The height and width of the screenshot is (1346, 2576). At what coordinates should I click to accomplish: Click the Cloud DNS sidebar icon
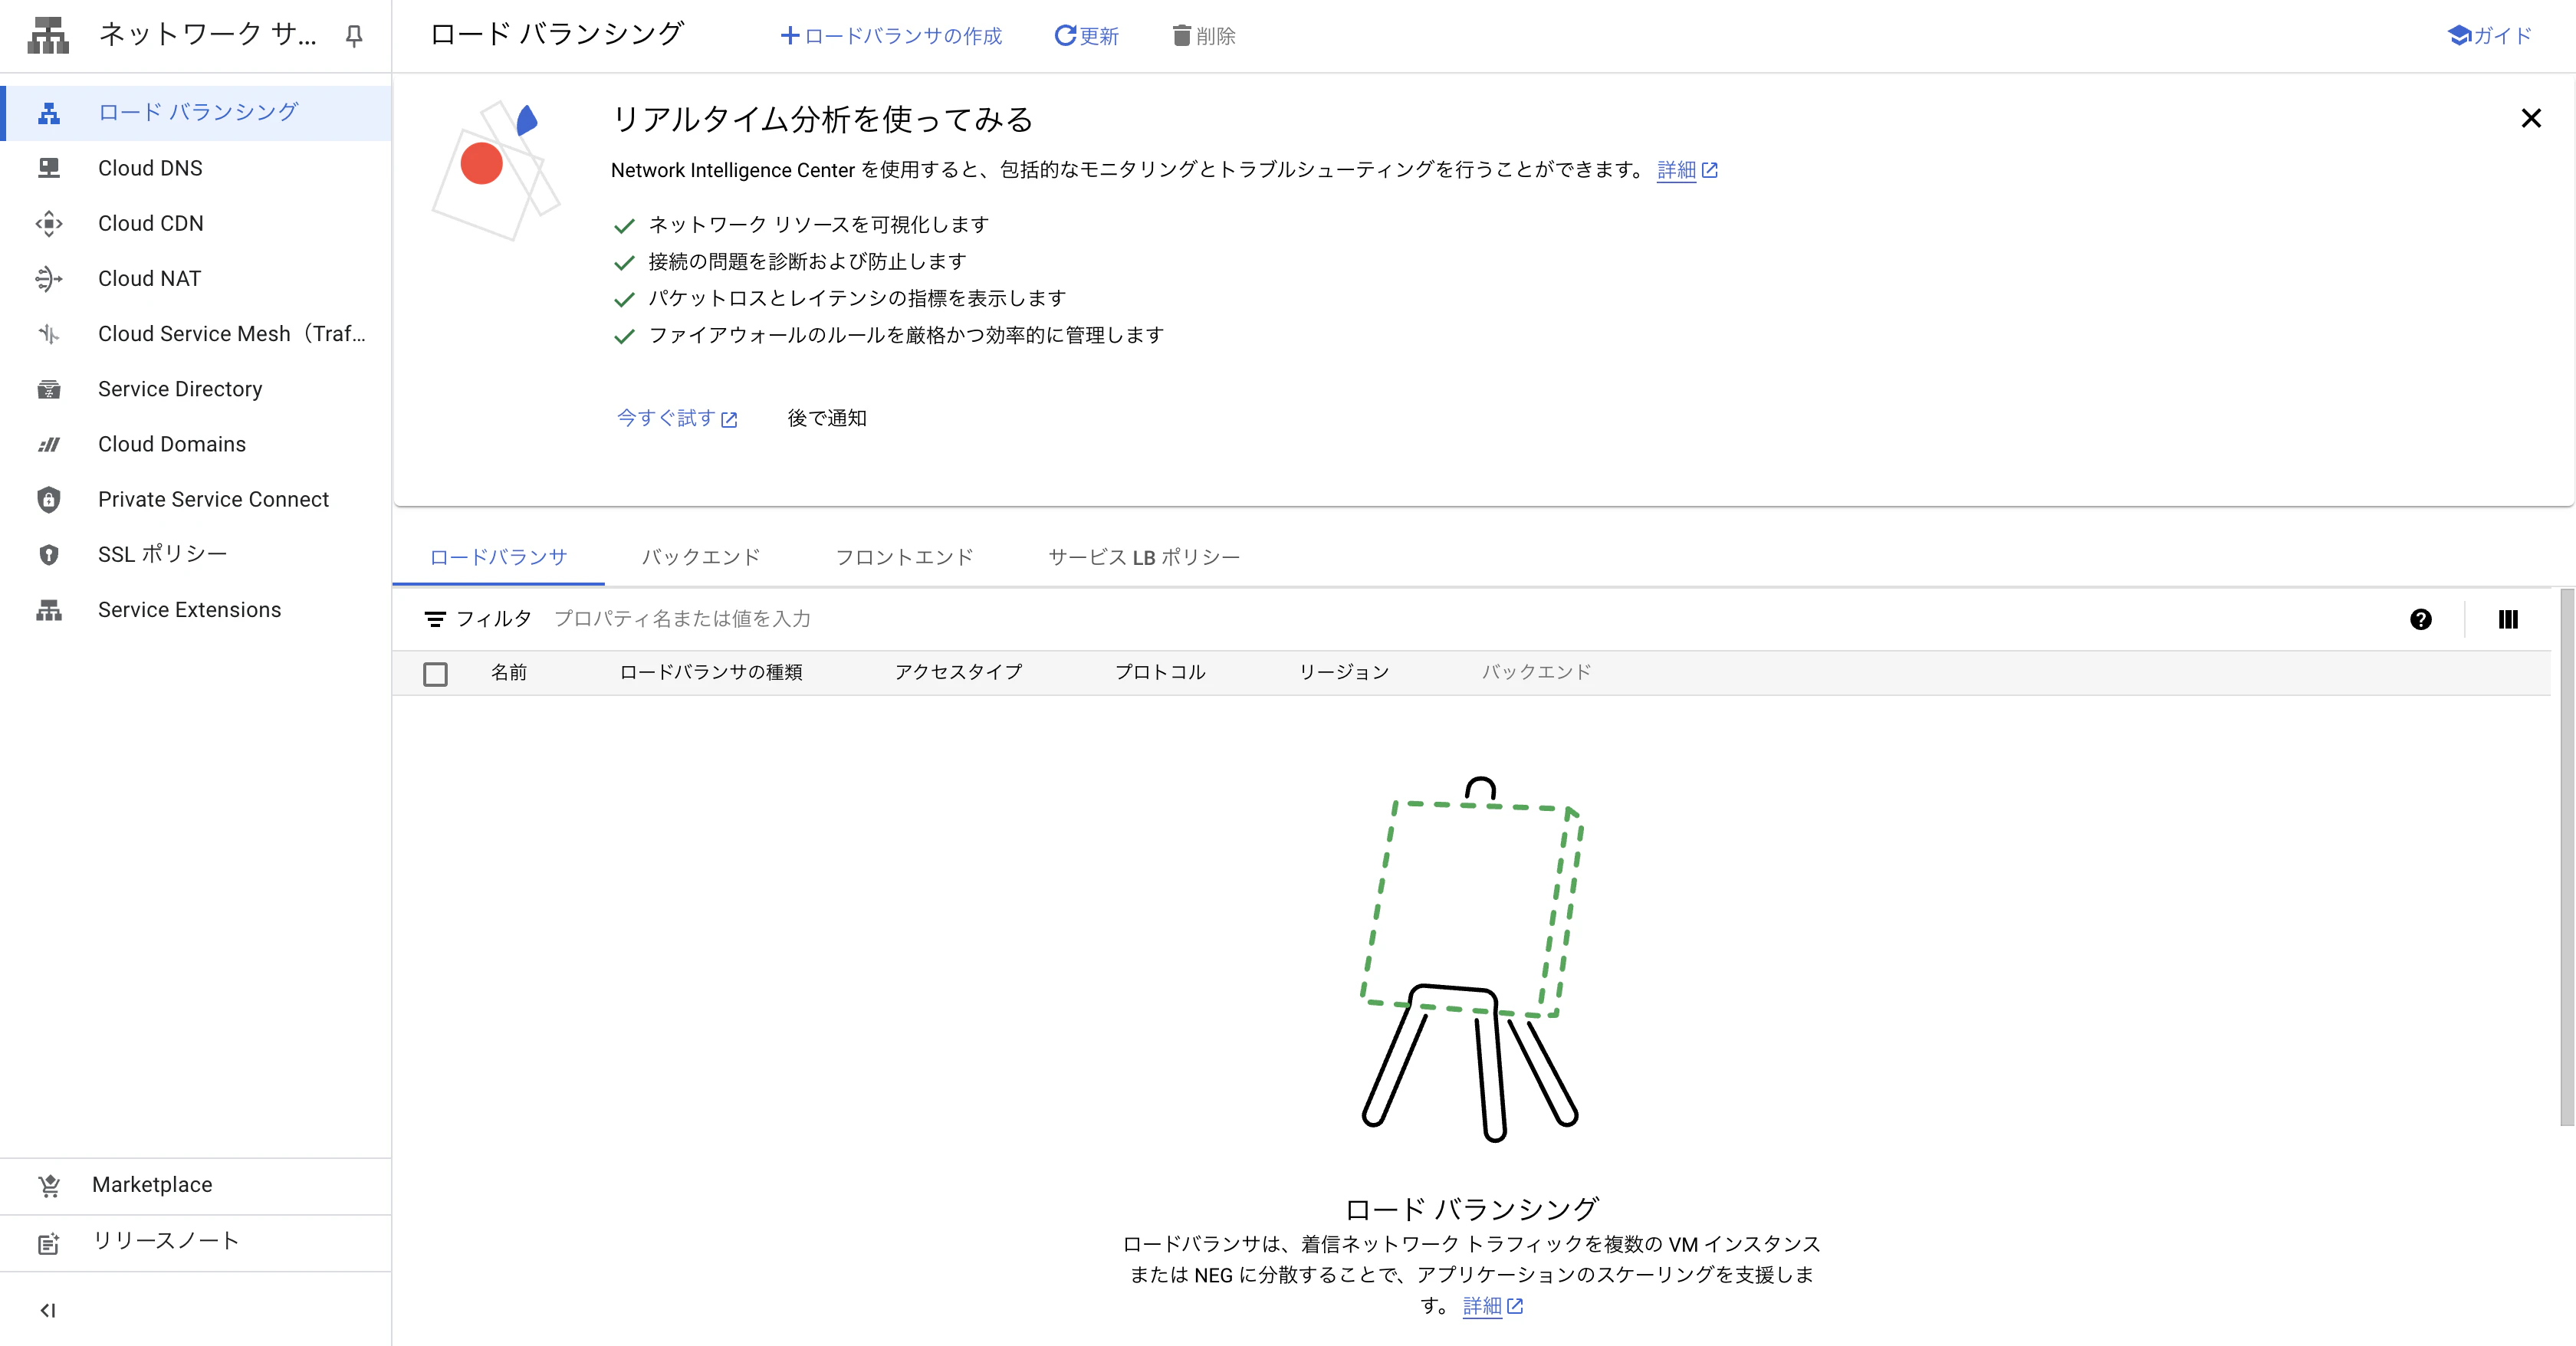[x=49, y=168]
